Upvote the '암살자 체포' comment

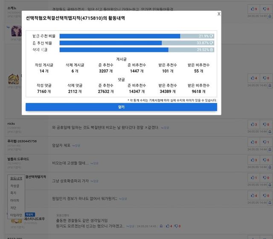[253, 142]
